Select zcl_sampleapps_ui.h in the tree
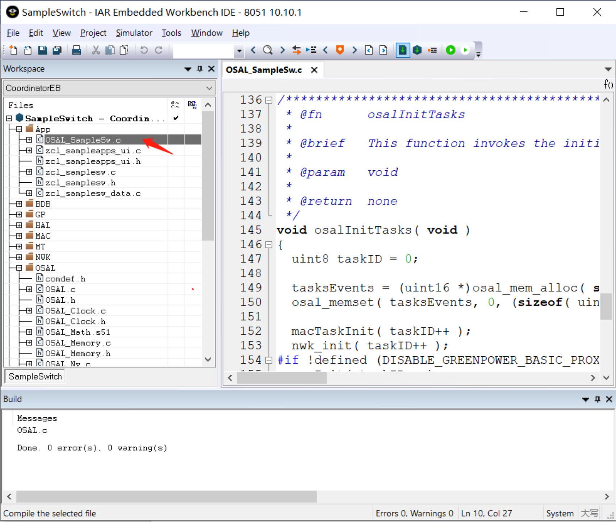 (x=93, y=161)
